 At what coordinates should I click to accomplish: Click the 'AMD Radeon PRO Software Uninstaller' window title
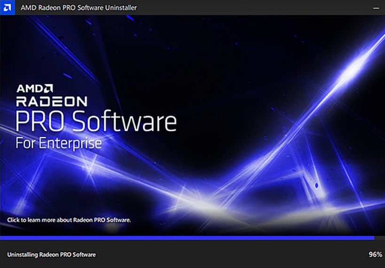[x=79, y=8]
